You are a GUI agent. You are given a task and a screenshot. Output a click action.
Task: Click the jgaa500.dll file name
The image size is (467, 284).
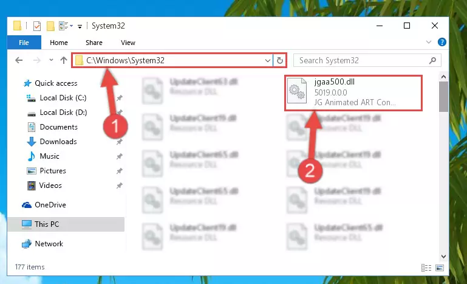[334, 81]
